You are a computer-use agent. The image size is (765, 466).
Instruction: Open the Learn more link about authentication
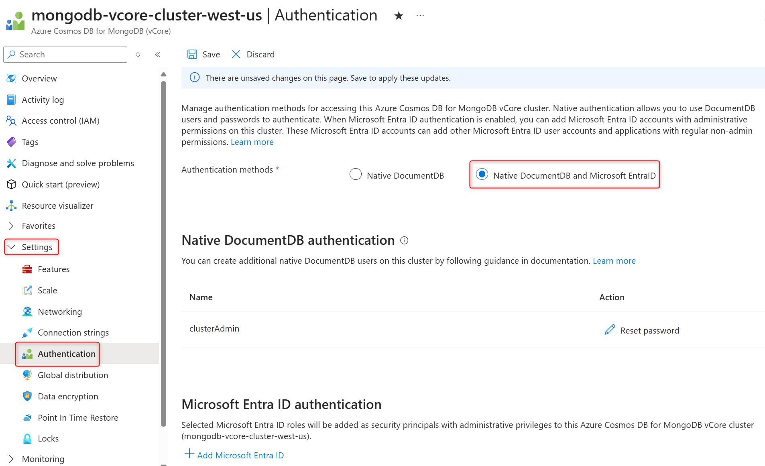click(x=252, y=142)
